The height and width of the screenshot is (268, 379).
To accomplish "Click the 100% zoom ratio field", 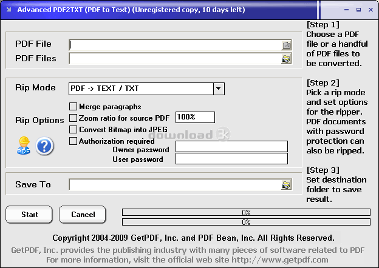I will pos(195,117).
